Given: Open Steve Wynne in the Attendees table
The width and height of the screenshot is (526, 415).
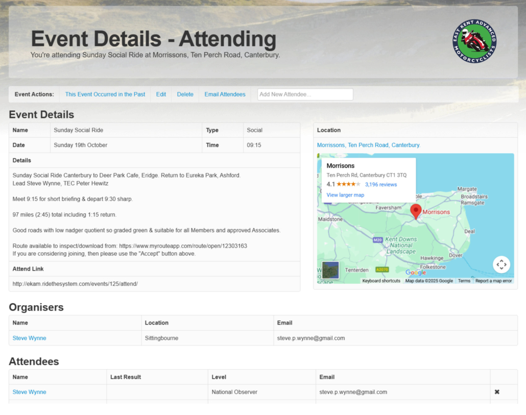Looking at the screenshot, I should [29, 392].
